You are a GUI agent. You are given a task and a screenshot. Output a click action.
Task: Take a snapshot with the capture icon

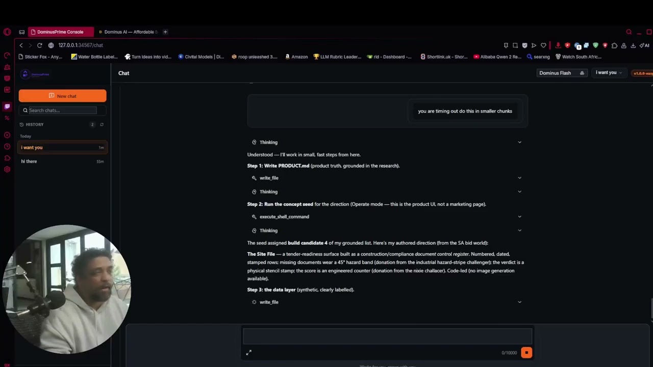point(515,45)
